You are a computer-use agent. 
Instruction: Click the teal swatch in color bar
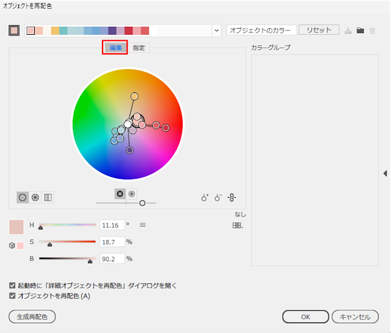[x=64, y=31]
